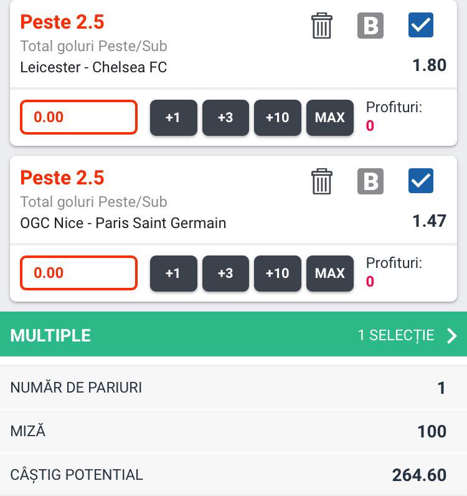This screenshot has width=467, height=496.
Task: Add +3 to Leicester stake
Action: 225,118
